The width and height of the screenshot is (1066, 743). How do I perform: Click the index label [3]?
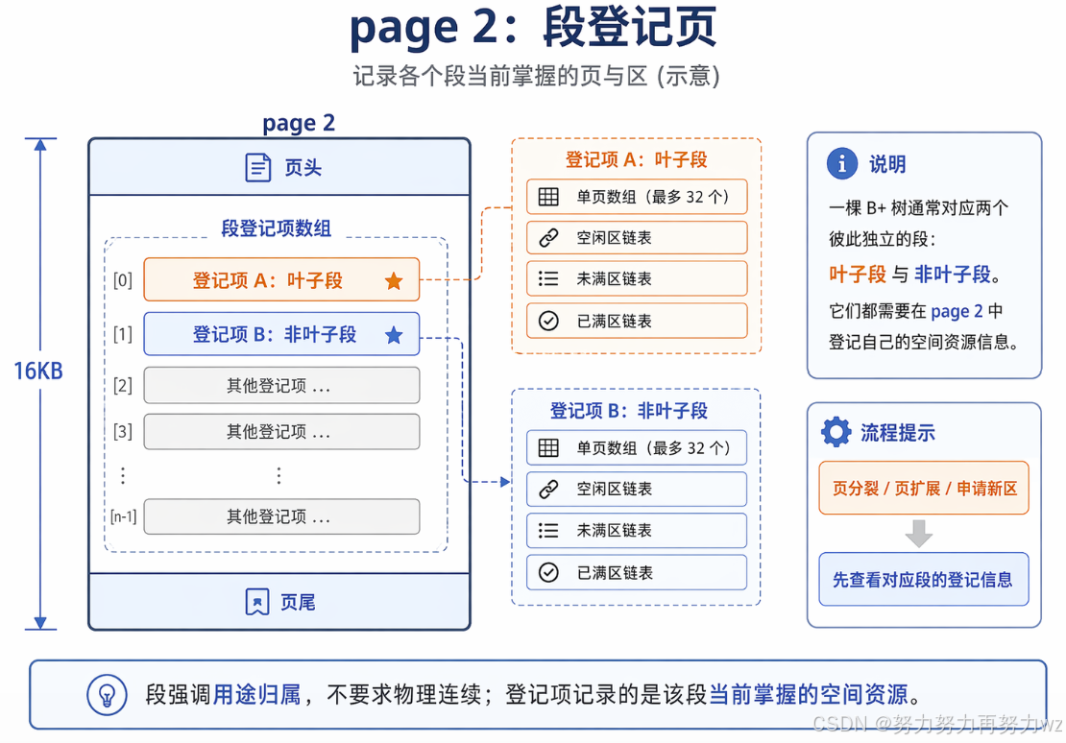tap(122, 431)
